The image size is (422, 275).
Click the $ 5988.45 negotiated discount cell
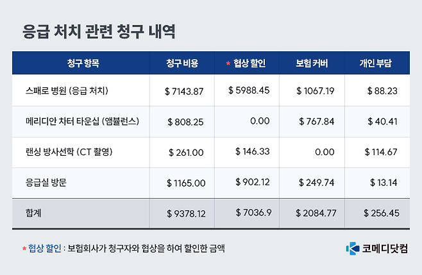click(x=248, y=90)
